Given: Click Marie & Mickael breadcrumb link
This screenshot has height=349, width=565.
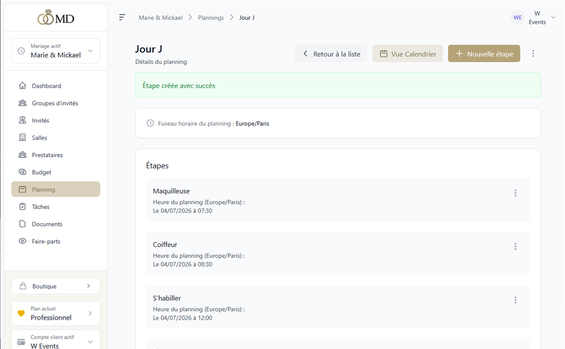Looking at the screenshot, I should click(x=160, y=18).
